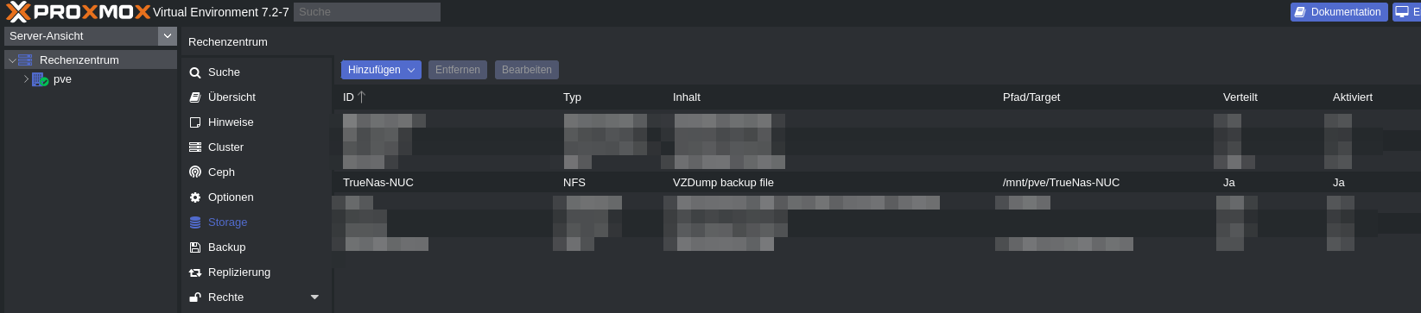
Task: Click the Dokumentation button
Action: [1339, 12]
